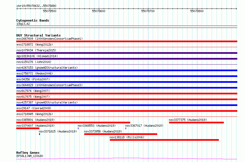Select the purple nsv1079034 variant bar
The width and height of the screenshot is (245, 162).
(127, 53)
